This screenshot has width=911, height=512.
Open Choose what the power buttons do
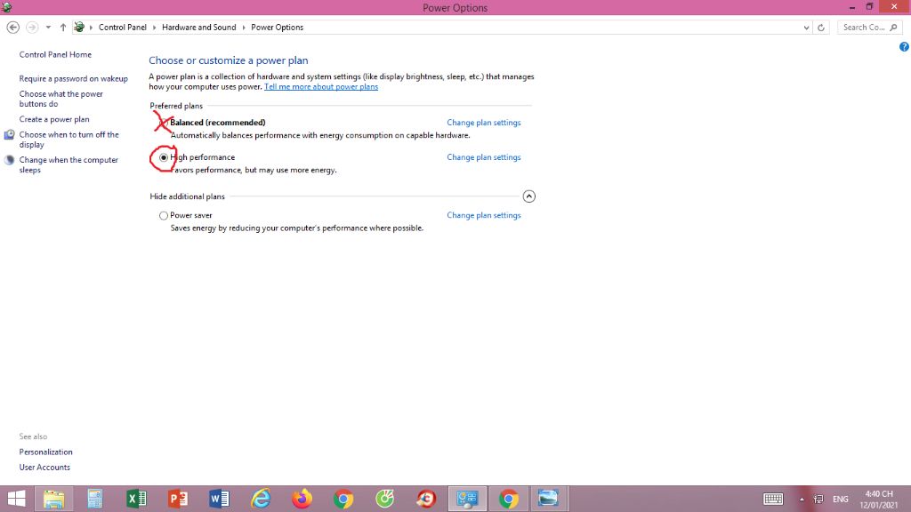pos(61,99)
